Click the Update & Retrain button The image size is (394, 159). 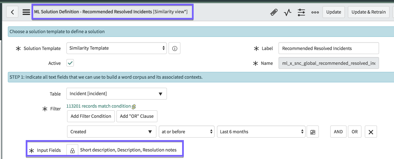pos(368,12)
